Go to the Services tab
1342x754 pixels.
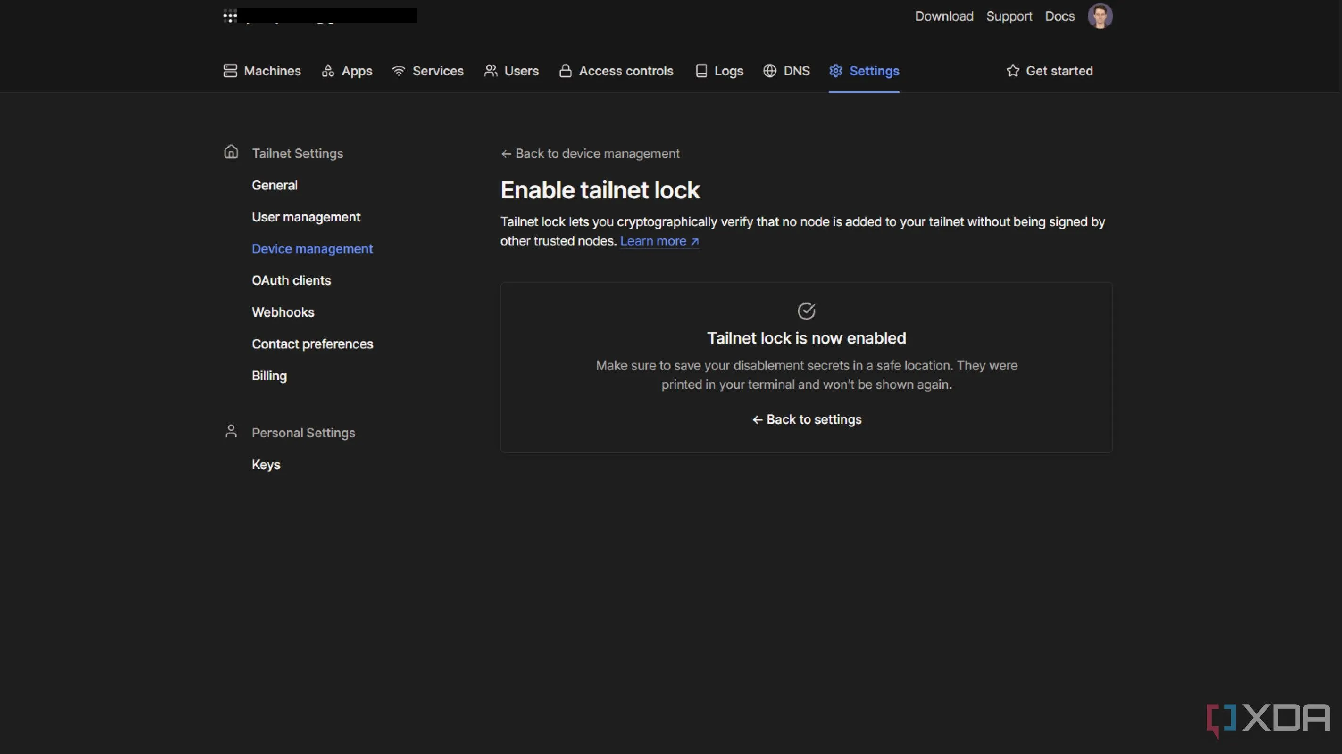[428, 71]
